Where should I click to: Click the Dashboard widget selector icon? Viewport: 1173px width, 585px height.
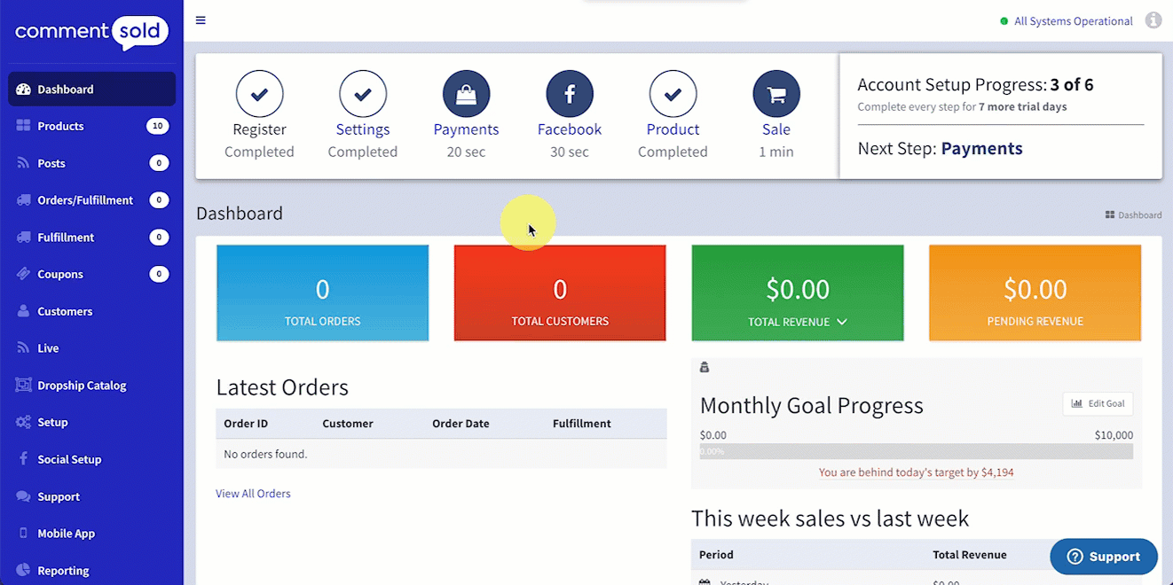point(1108,214)
